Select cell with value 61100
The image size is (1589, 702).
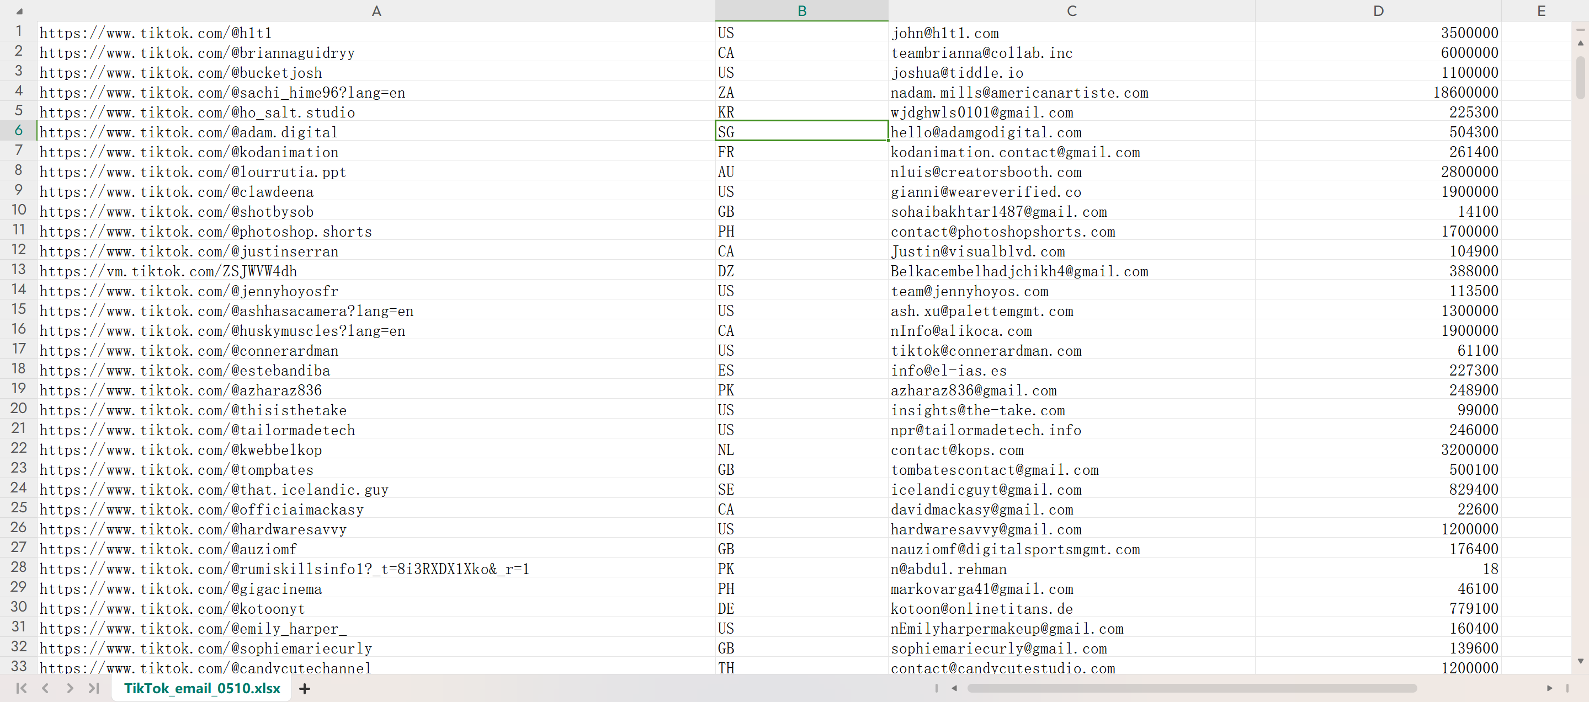(x=1378, y=350)
